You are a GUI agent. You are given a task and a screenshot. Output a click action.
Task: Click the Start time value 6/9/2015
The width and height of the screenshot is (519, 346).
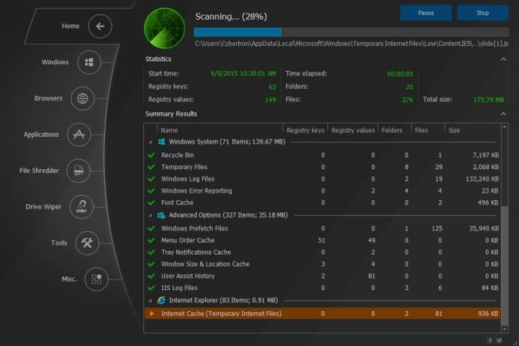[243, 73]
